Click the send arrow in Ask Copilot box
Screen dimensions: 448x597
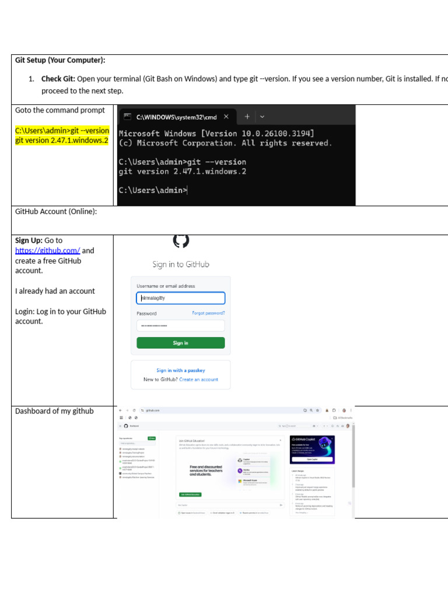pos(281,505)
